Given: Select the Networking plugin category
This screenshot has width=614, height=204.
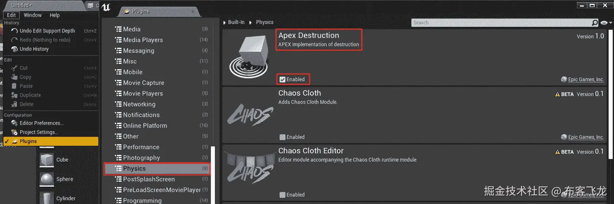Looking at the screenshot, I should coord(157,104).
